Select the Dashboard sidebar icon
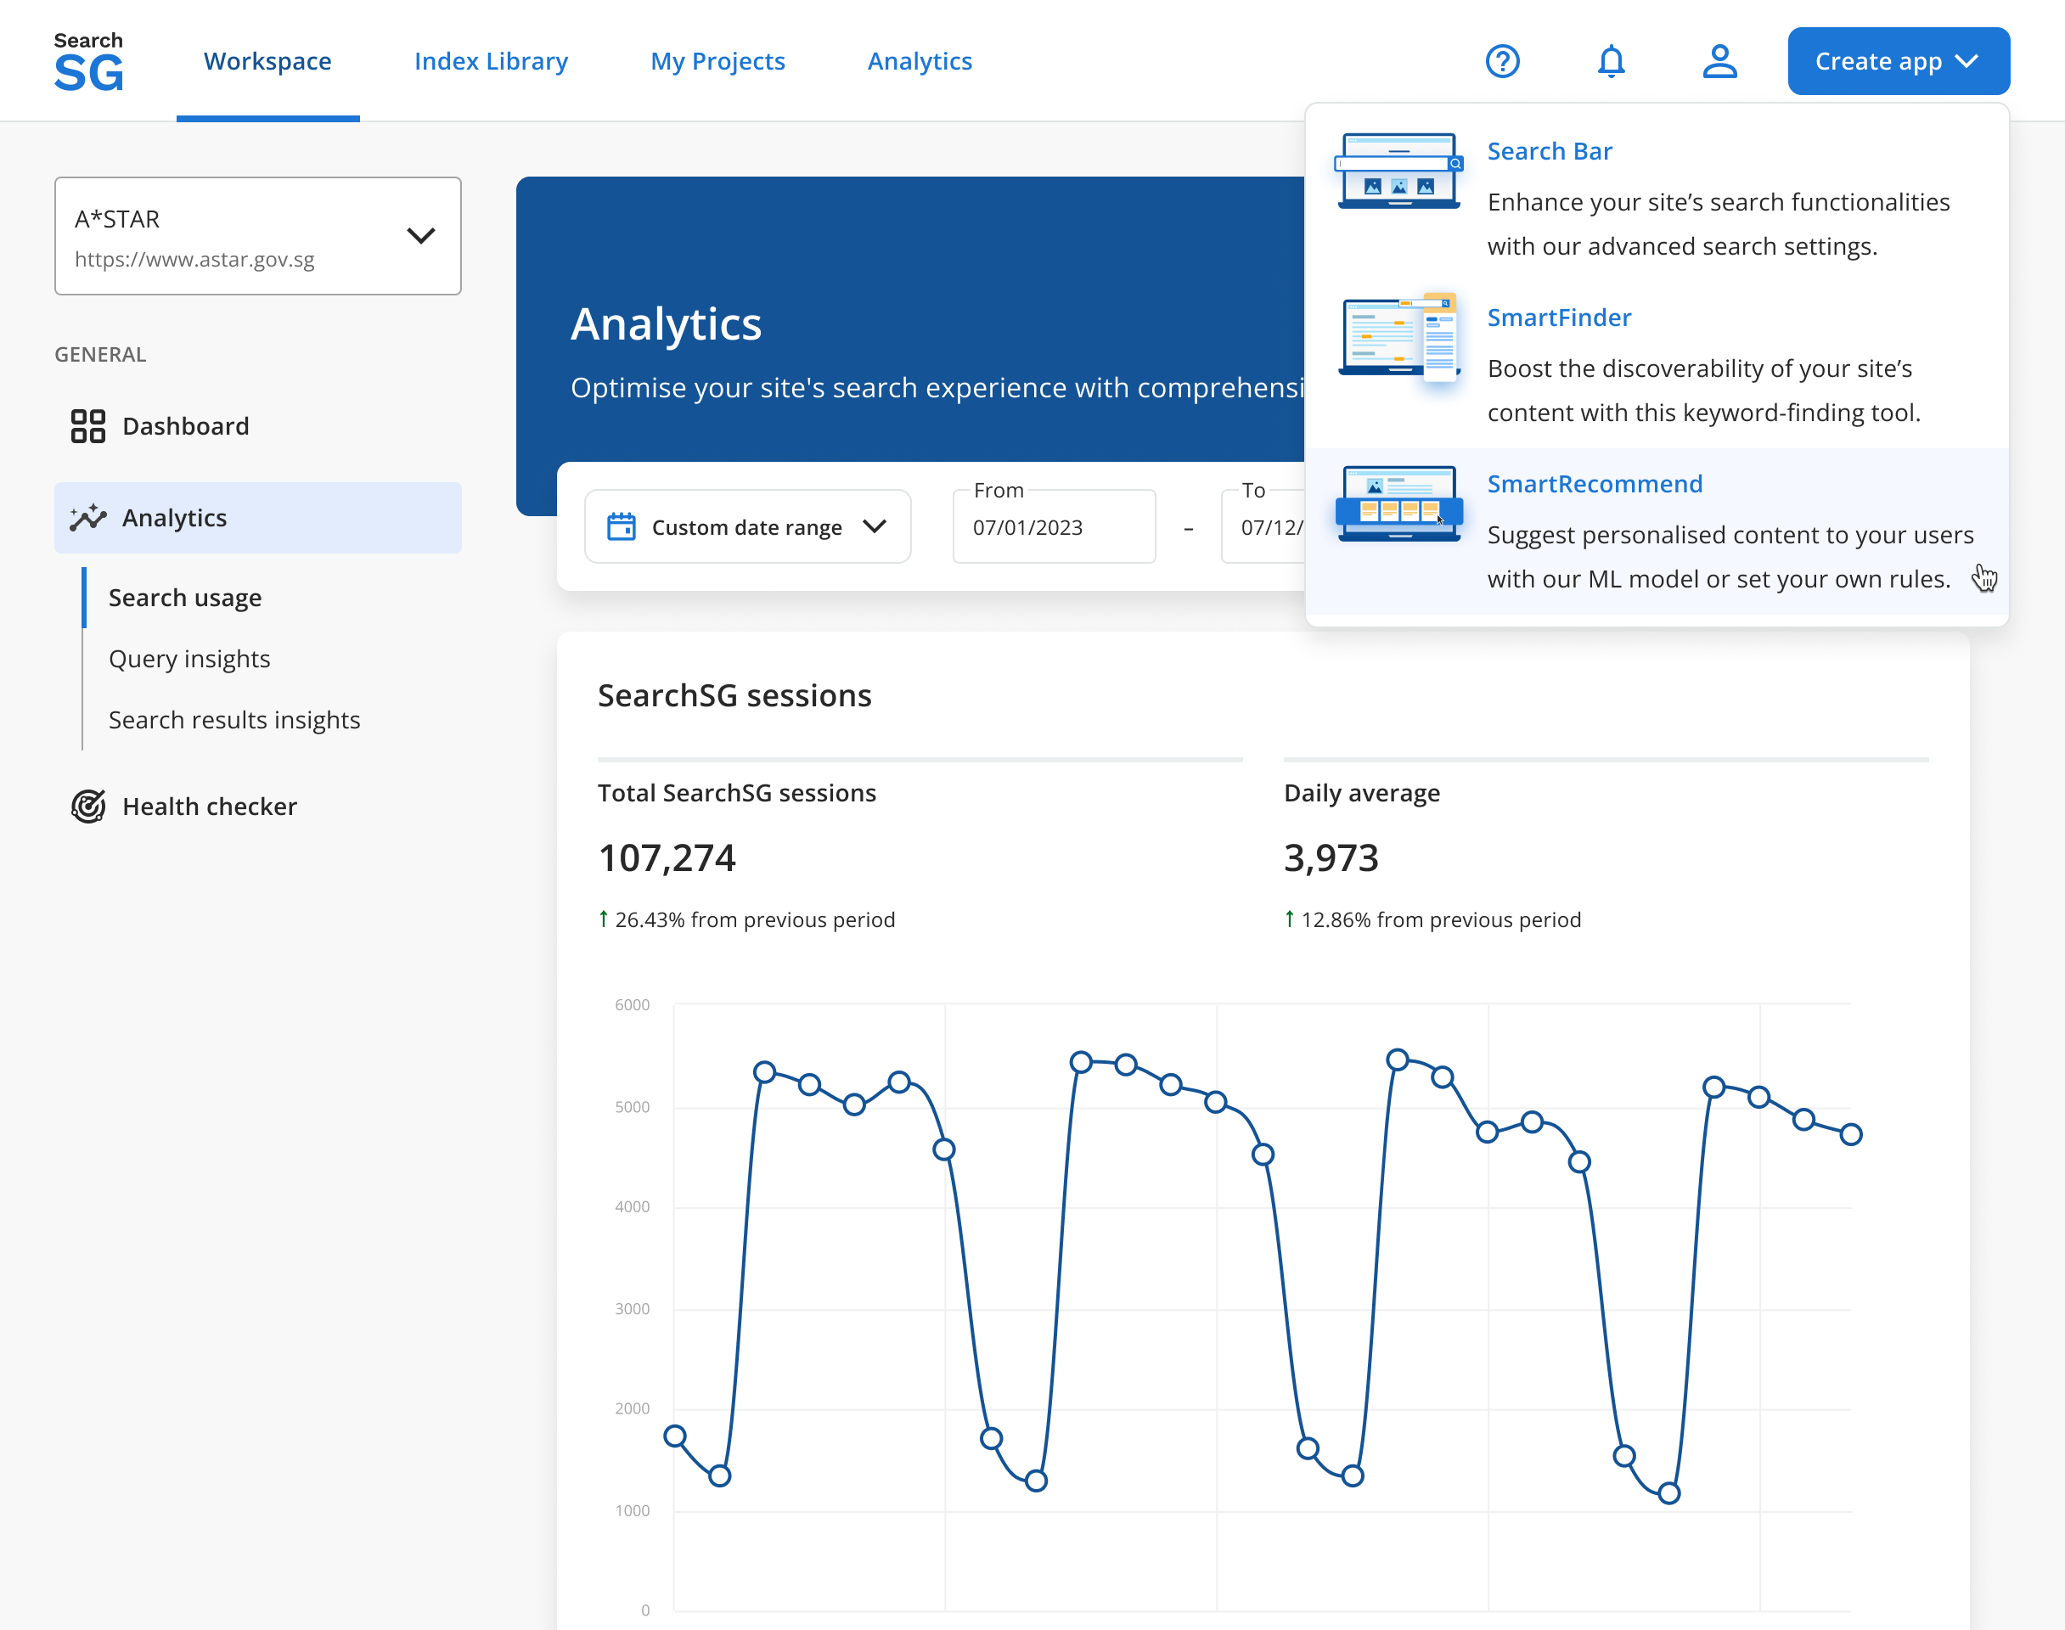This screenshot has width=2065, height=1630. click(87, 425)
